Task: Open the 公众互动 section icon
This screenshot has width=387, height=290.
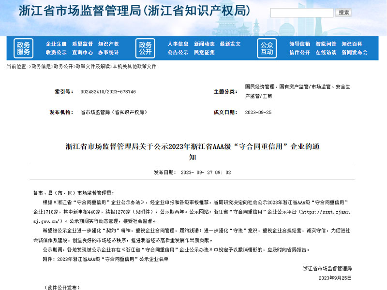Action: (x=267, y=48)
